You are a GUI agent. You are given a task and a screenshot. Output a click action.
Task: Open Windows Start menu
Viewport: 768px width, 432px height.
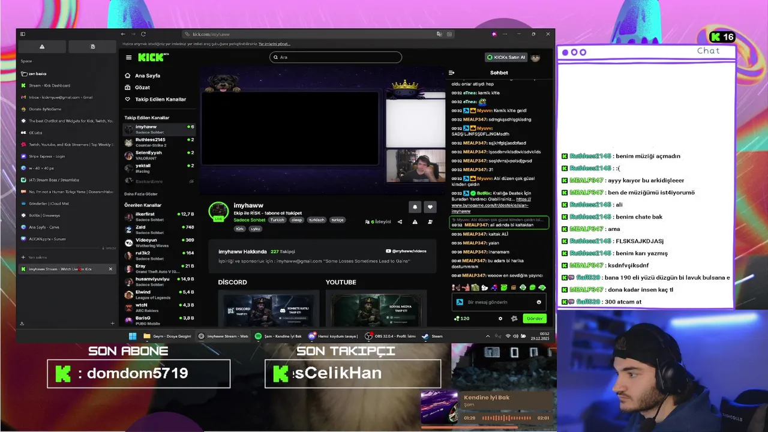[133, 336]
